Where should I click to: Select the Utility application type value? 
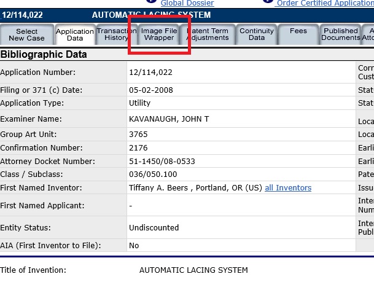point(139,103)
